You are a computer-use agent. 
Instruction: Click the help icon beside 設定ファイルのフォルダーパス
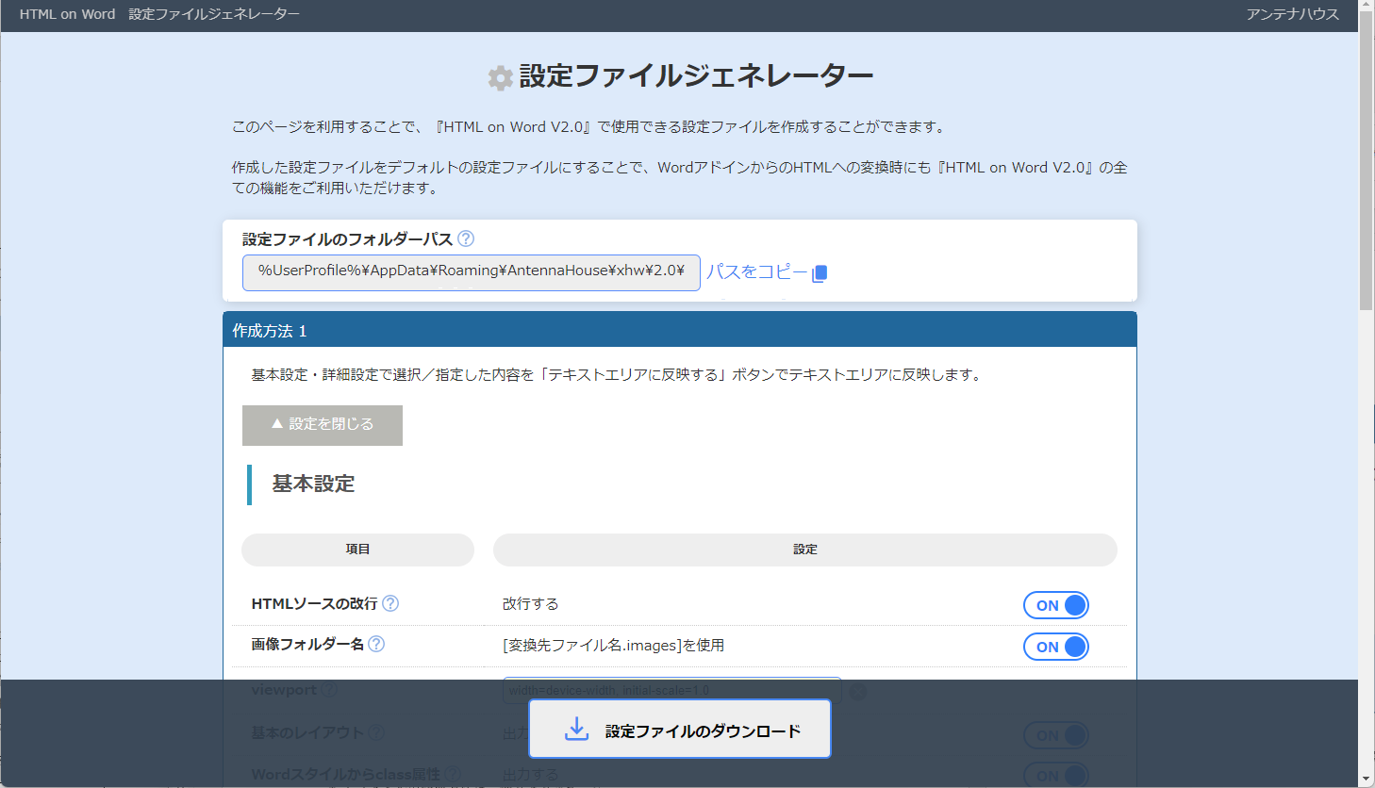(466, 238)
